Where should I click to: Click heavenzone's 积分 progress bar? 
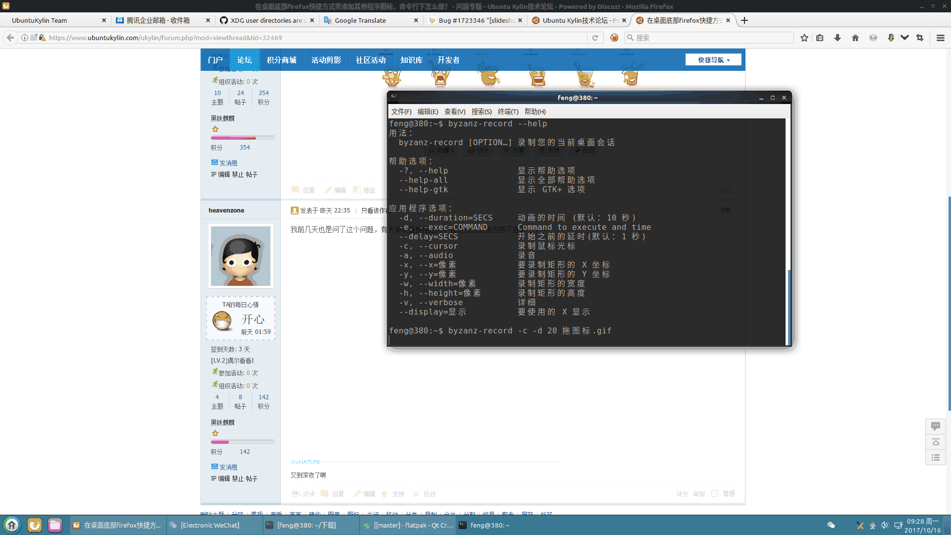click(243, 442)
